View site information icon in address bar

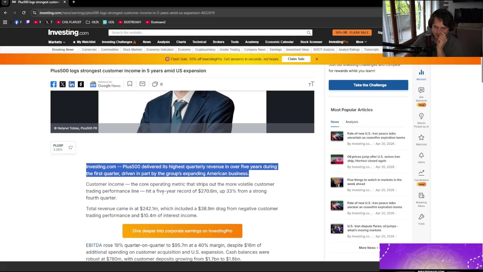(x=34, y=12)
